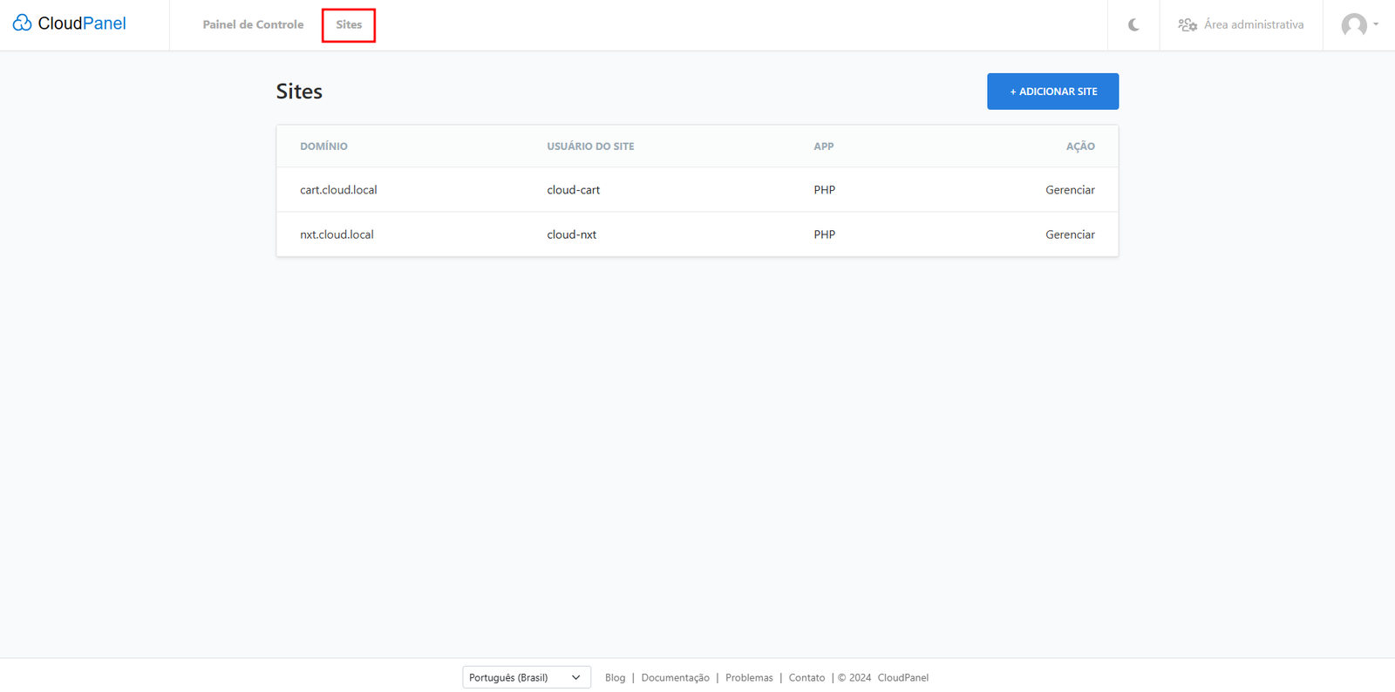Open the Contato footer link
This screenshot has width=1395, height=692.
tap(806, 677)
